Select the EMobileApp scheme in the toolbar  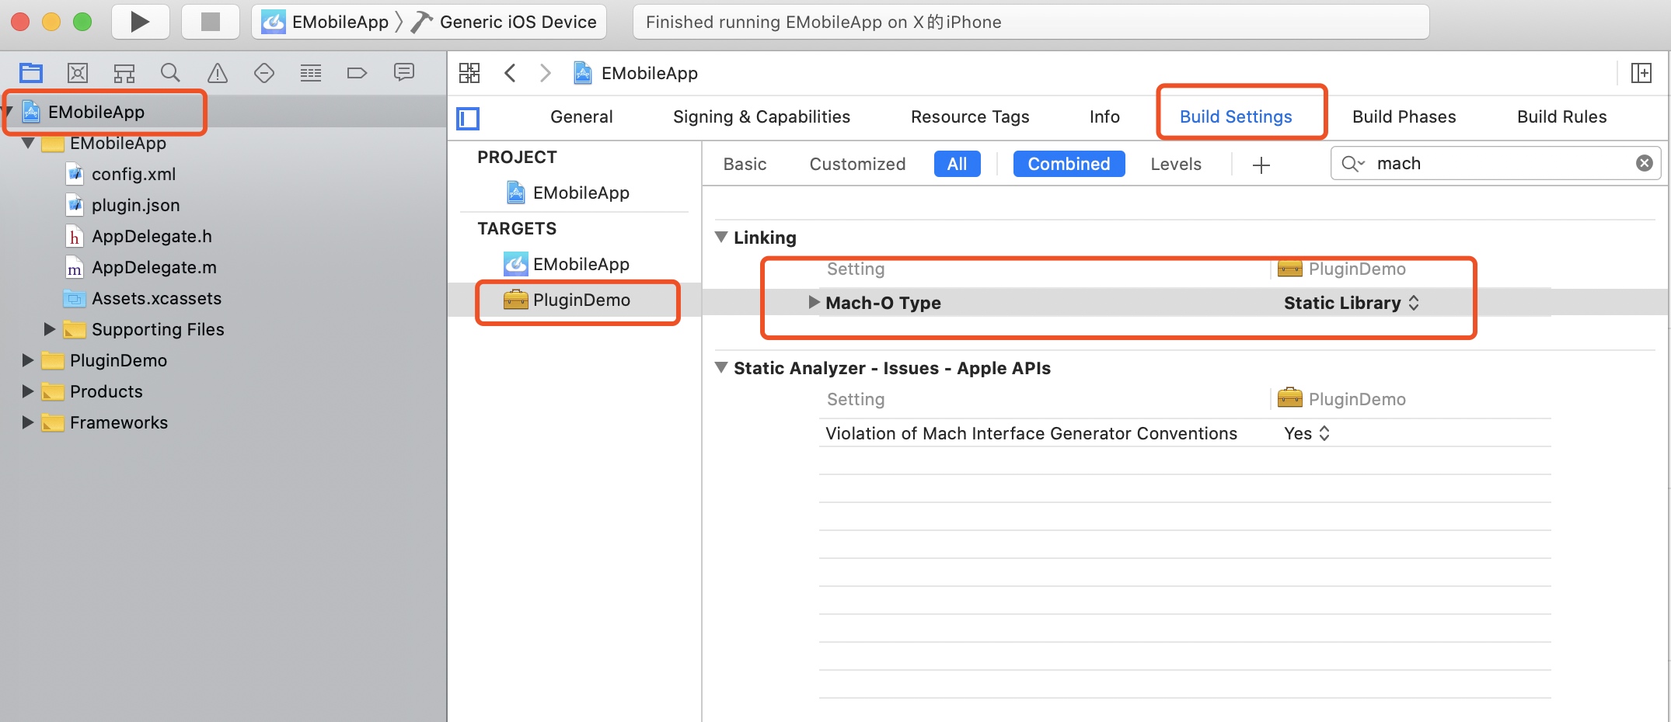[326, 22]
